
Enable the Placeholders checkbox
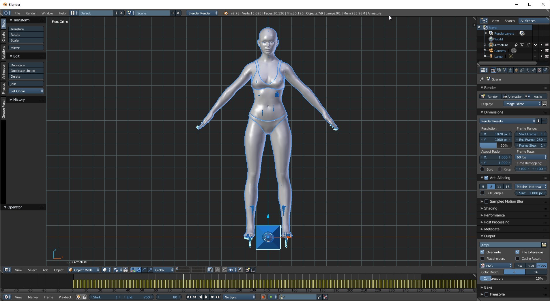[482, 258]
